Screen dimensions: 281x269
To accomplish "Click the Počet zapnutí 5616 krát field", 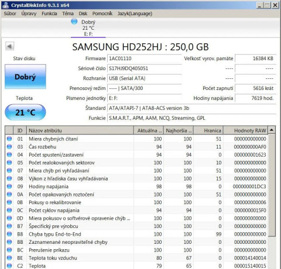I will (255, 88).
